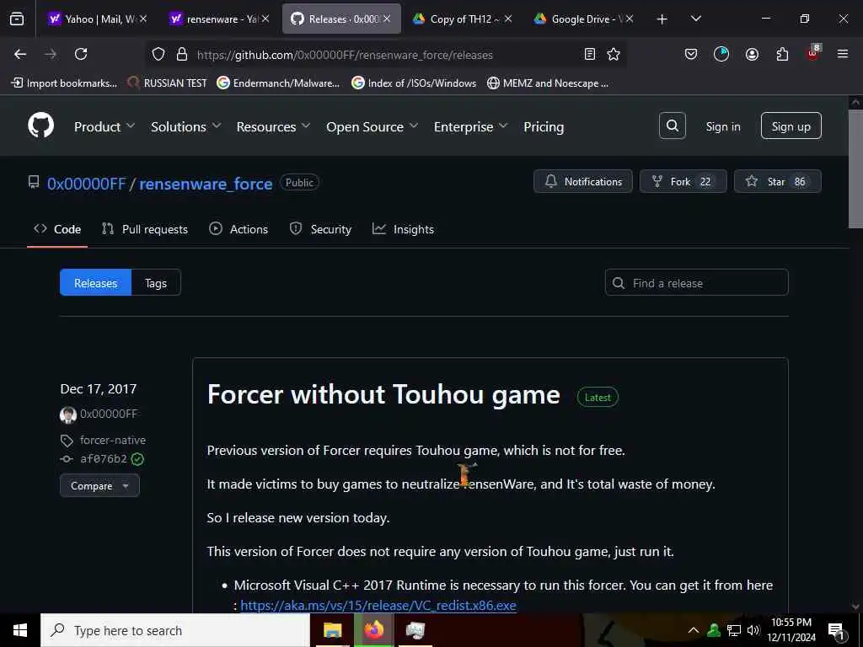The height and width of the screenshot is (647, 863).
Task: Click Firefox icon in taskbar
Action: click(x=373, y=630)
